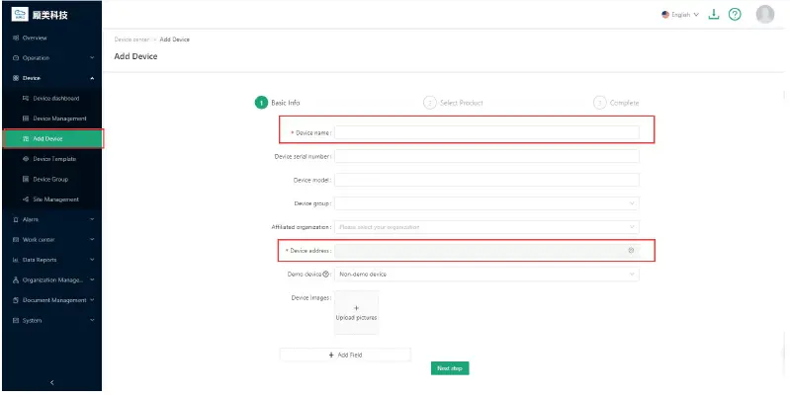Expand Document Management chevron
The image size is (790, 397).
pos(92,300)
